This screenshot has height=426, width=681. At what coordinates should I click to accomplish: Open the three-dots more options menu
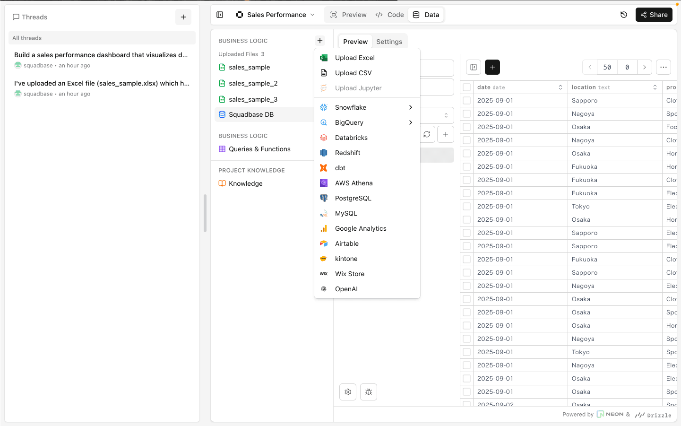pyautogui.click(x=664, y=67)
